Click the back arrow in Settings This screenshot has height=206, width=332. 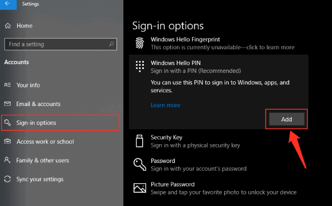click(8, 4)
